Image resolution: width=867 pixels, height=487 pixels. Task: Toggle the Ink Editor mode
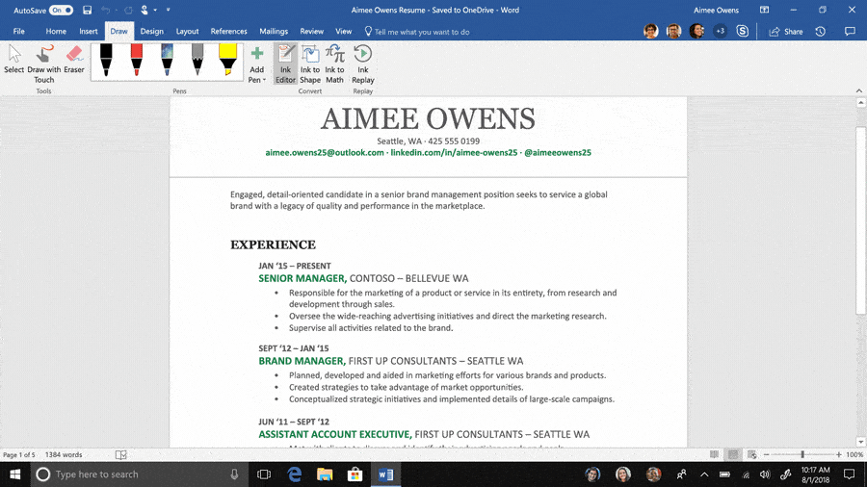tap(285, 64)
